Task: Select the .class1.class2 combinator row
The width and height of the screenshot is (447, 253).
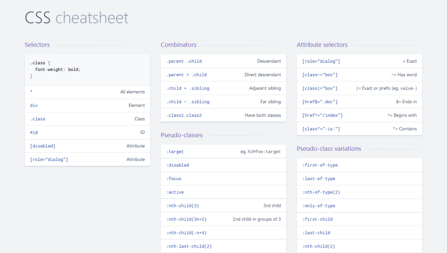Action: [223, 115]
